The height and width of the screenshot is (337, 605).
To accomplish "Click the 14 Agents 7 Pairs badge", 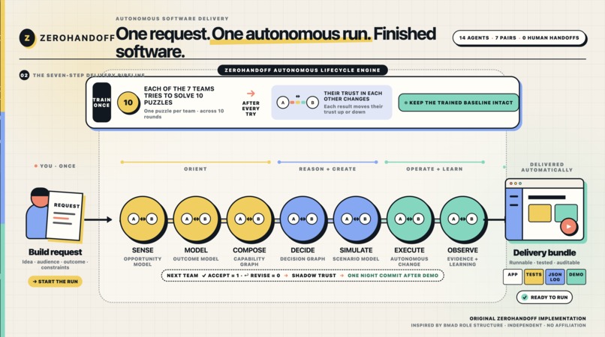I will 519,37.
